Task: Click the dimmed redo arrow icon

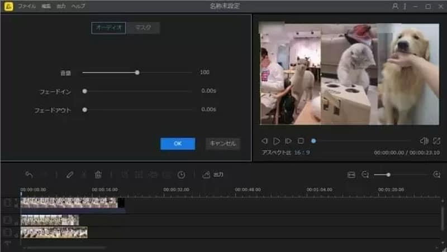Action: [44, 175]
